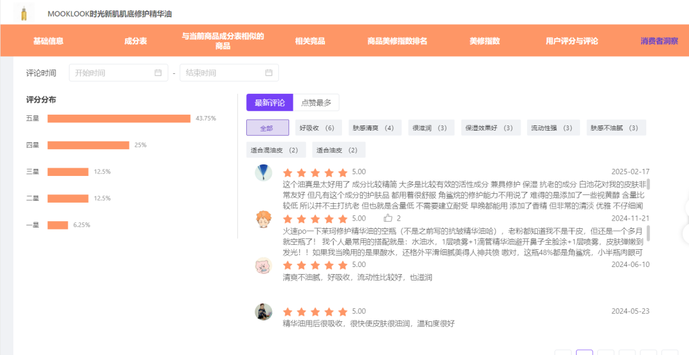Open the 结束时间 date picker field
689x355 pixels.
(230, 73)
